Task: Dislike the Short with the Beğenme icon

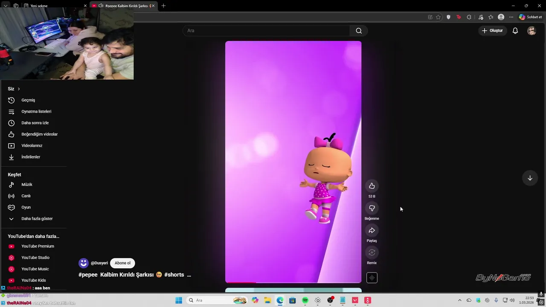Action: point(372,208)
